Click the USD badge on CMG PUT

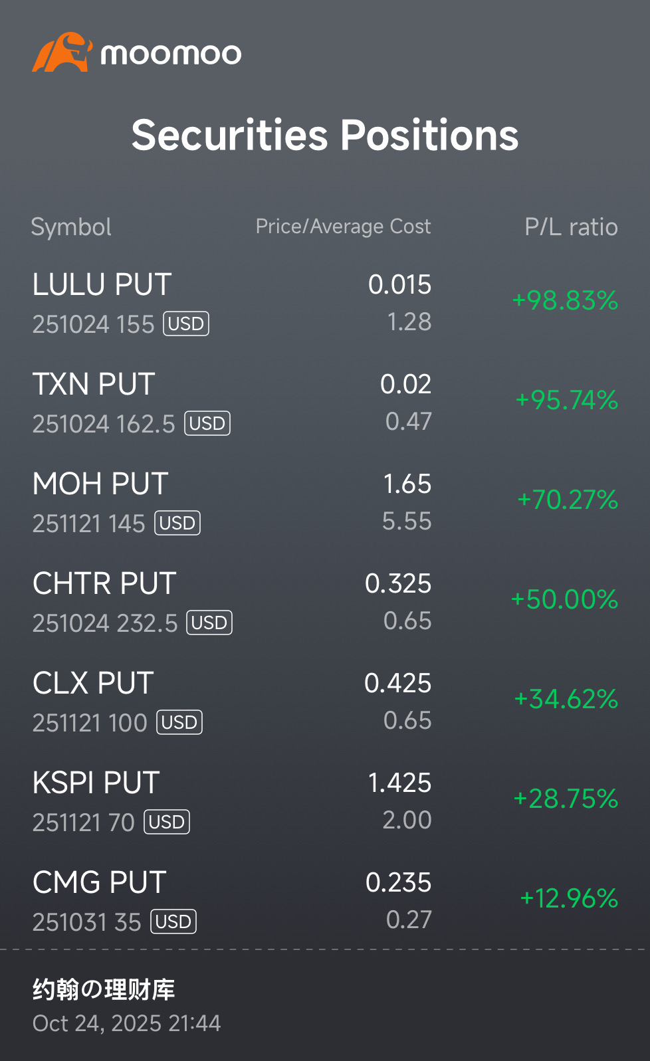(173, 922)
